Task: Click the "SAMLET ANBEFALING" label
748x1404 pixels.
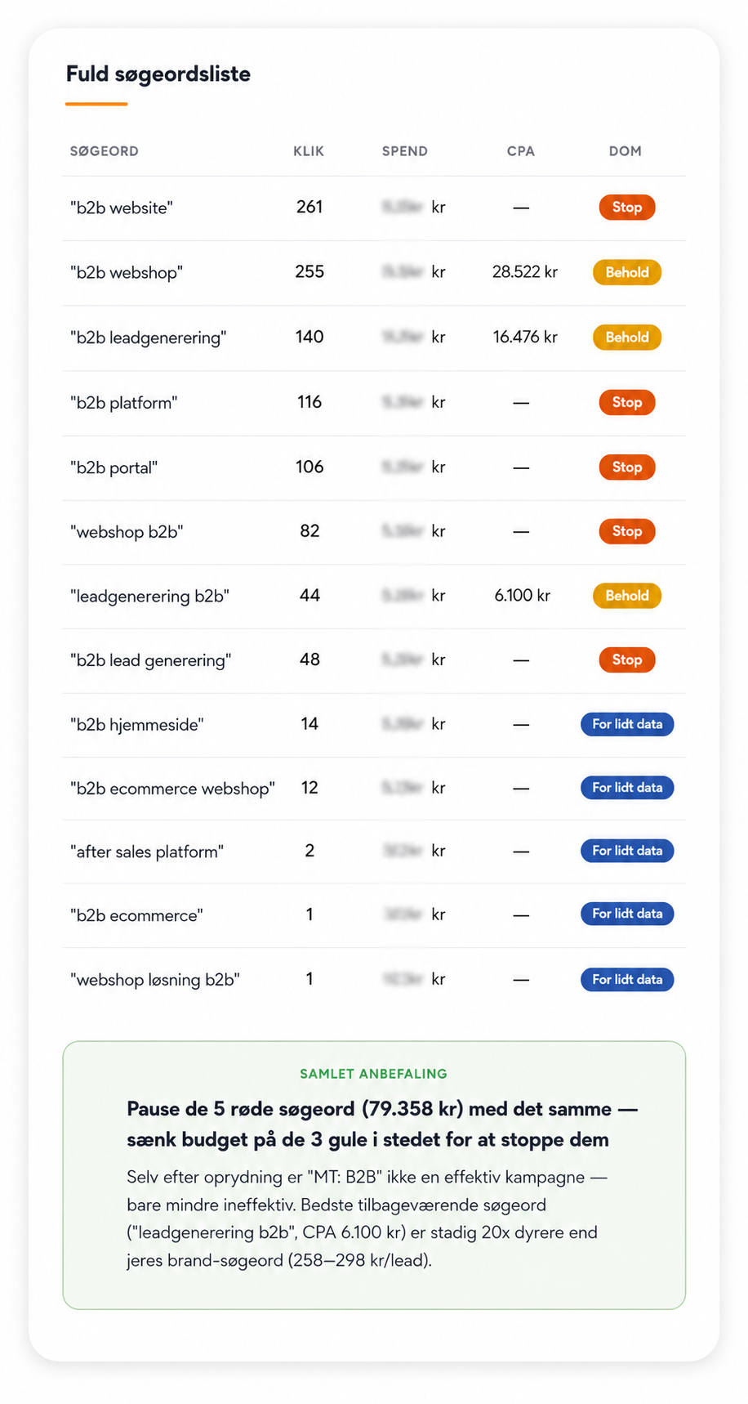Action: 374,1074
